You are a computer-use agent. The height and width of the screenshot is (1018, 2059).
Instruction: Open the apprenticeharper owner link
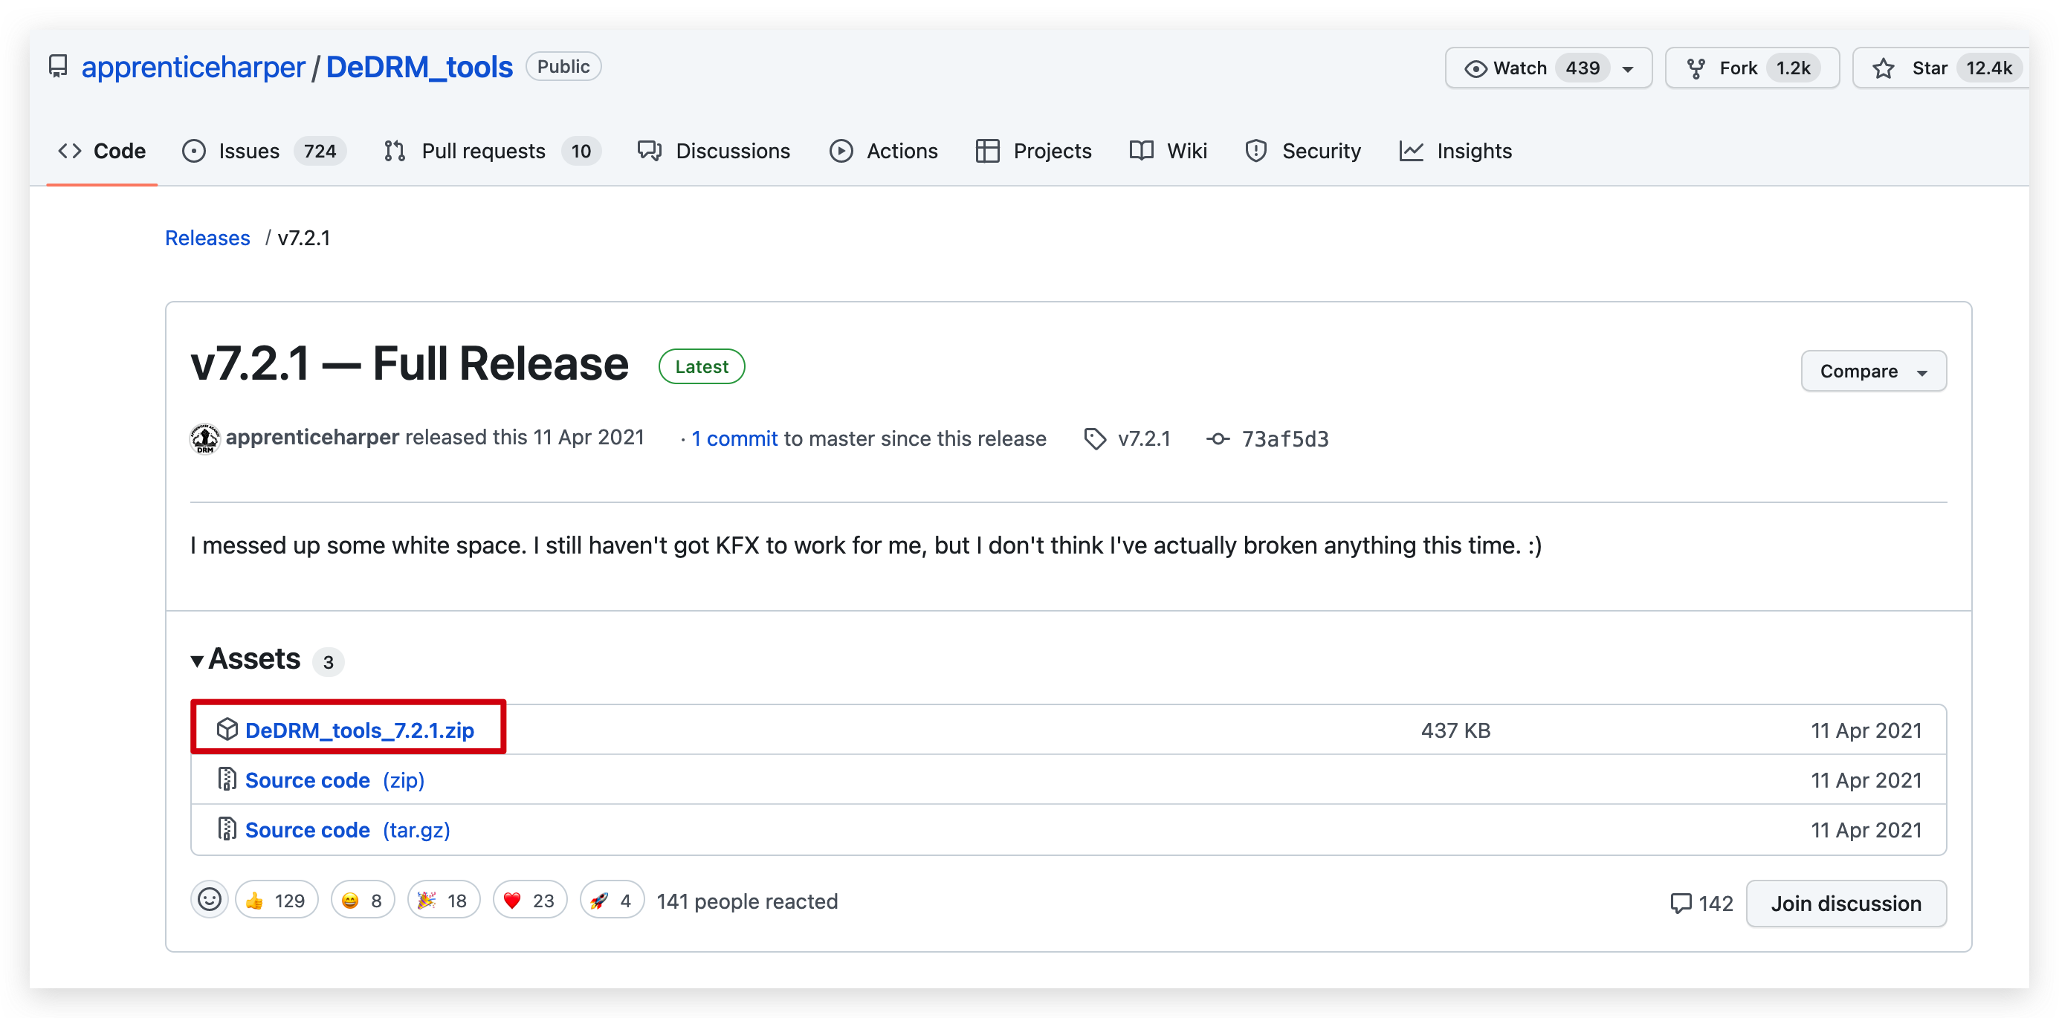[193, 67]
